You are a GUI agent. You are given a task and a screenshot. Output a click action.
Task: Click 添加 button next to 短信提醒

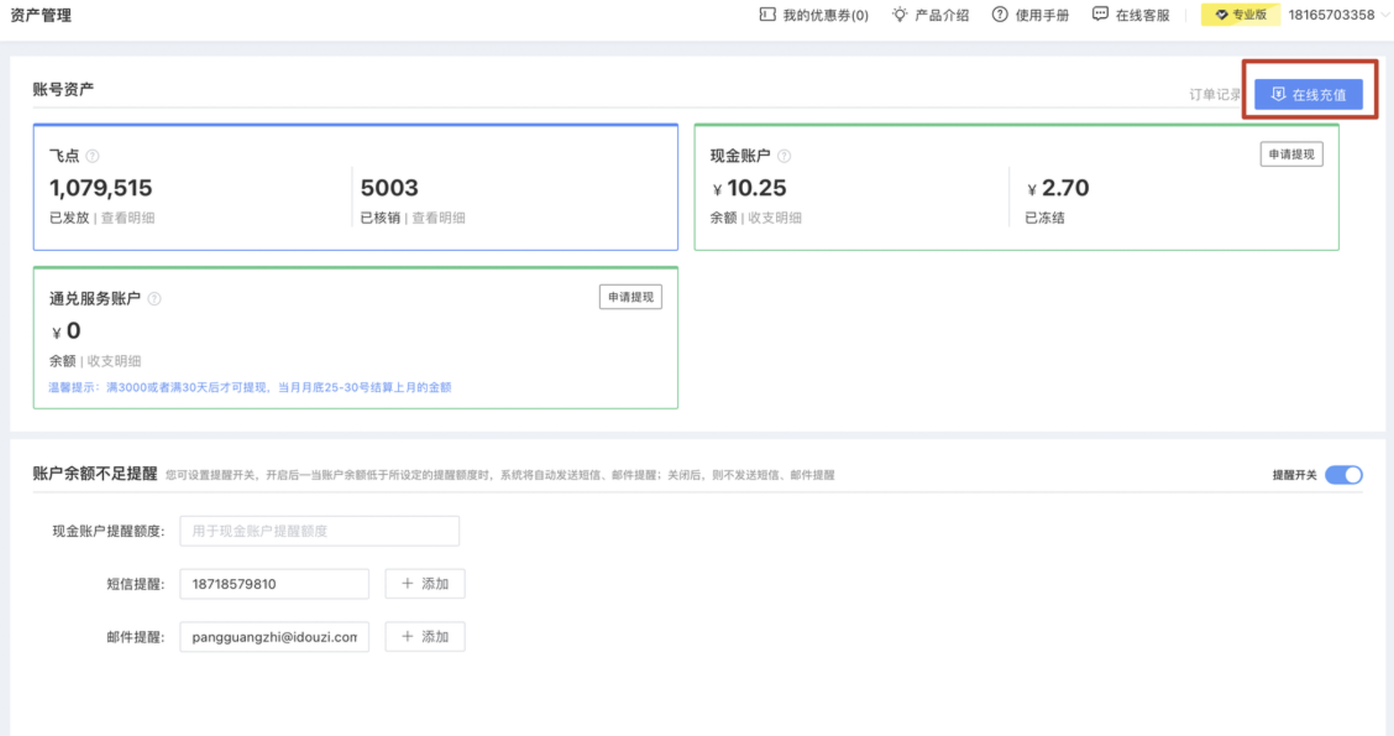coord(425,584)
